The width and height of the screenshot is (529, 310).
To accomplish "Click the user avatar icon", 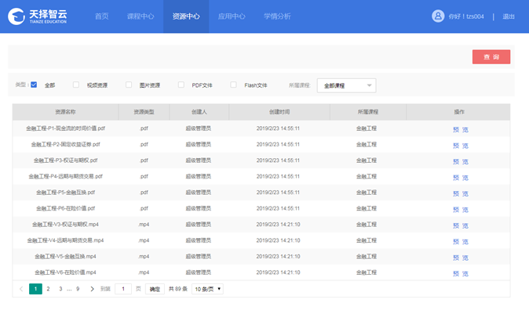I will click(x=438, y=16).
